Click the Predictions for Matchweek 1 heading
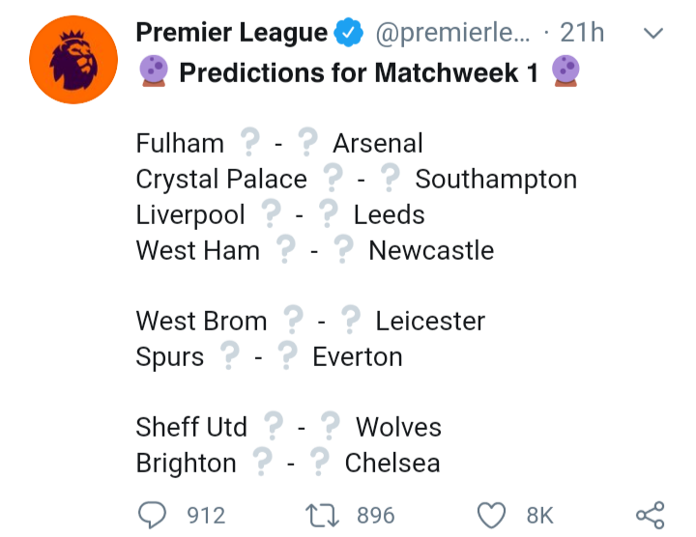 tap(359, 72)
